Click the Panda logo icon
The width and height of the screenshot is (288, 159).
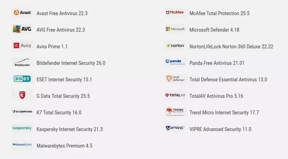(x=175, y=62)
